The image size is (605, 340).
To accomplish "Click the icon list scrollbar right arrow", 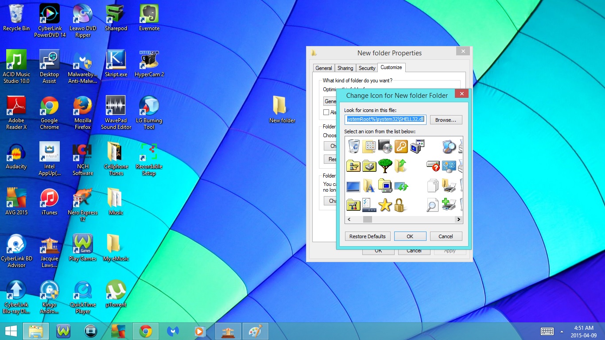I will 458,219.
